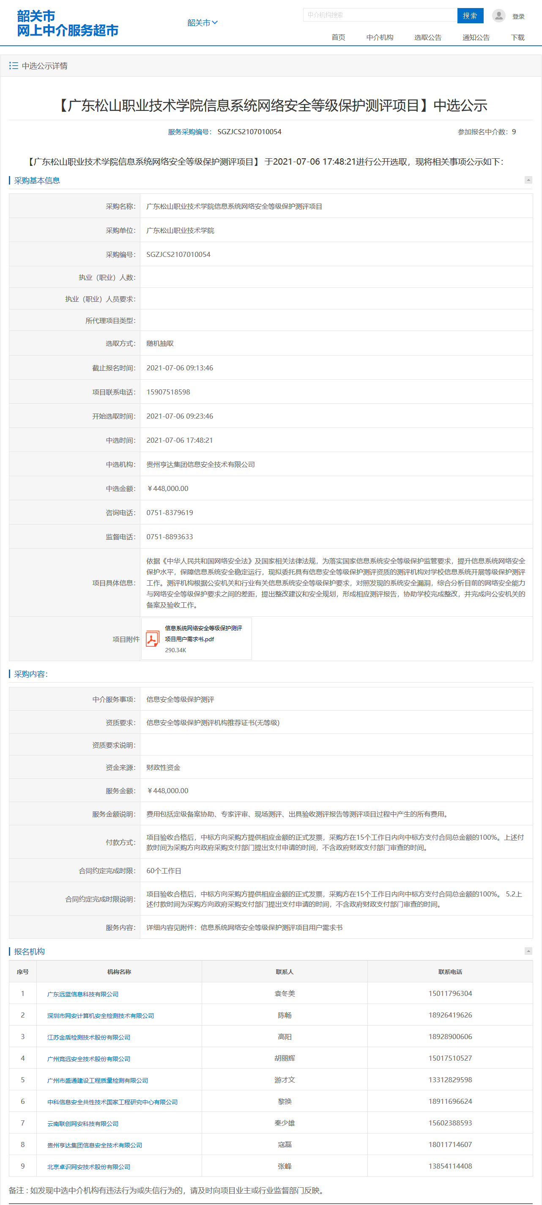Open 贵州亨达集团信息安全技术有限公司 link in table

click(x=94, y=1145)
